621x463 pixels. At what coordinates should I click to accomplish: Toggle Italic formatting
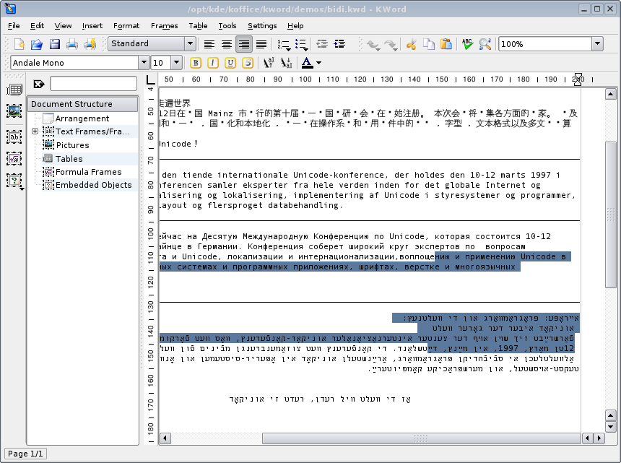pyautogui.click(x=212, y=63)
